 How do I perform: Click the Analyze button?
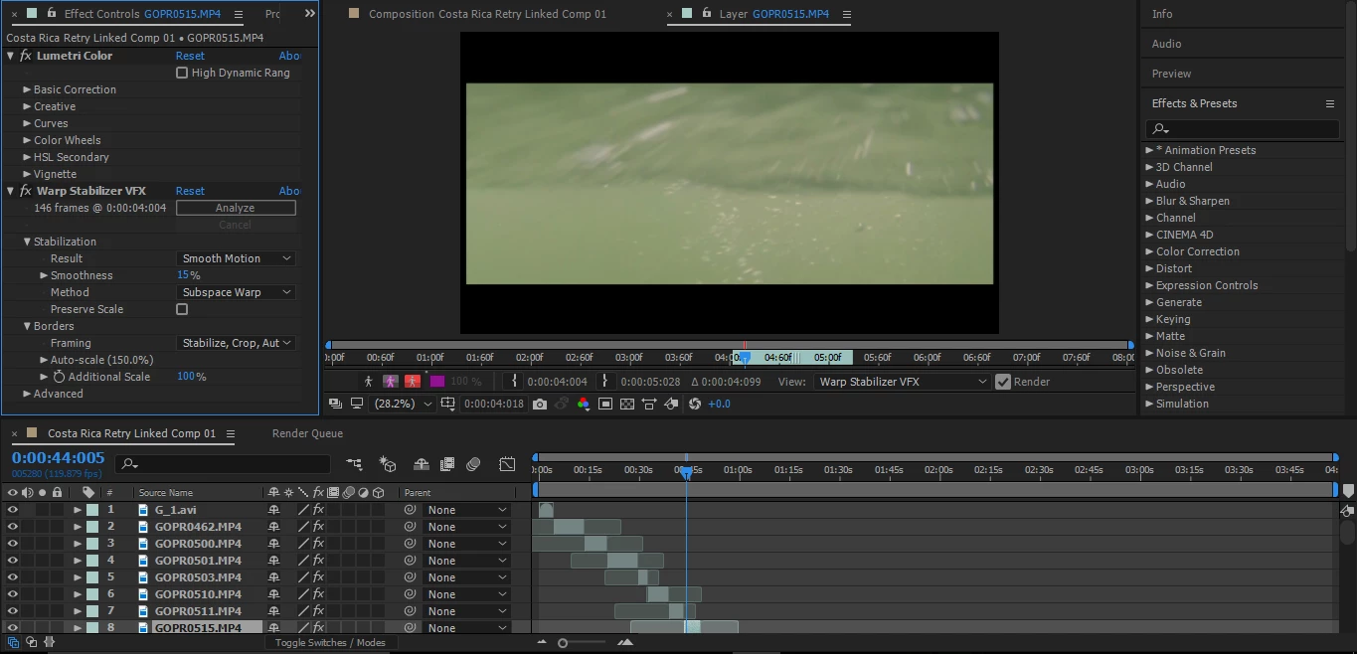[236, 208]
